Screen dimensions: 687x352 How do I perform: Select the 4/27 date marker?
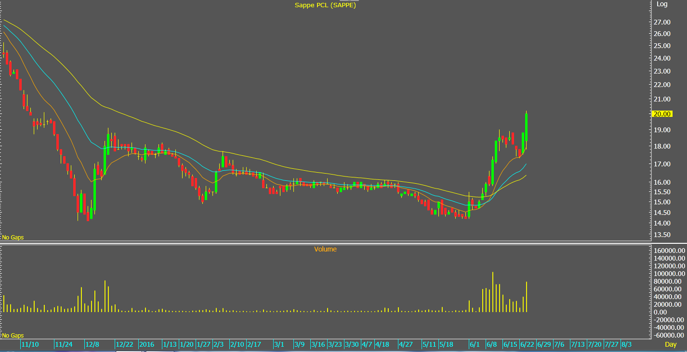click(x=406, y=345)
